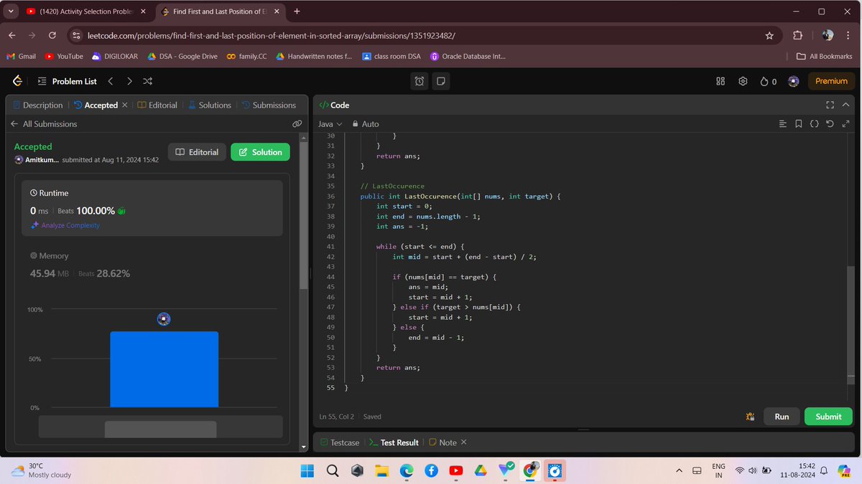Viewport: 862px width, 484px height.
Task: Open the Test Result tab
Action: (394, 442)
